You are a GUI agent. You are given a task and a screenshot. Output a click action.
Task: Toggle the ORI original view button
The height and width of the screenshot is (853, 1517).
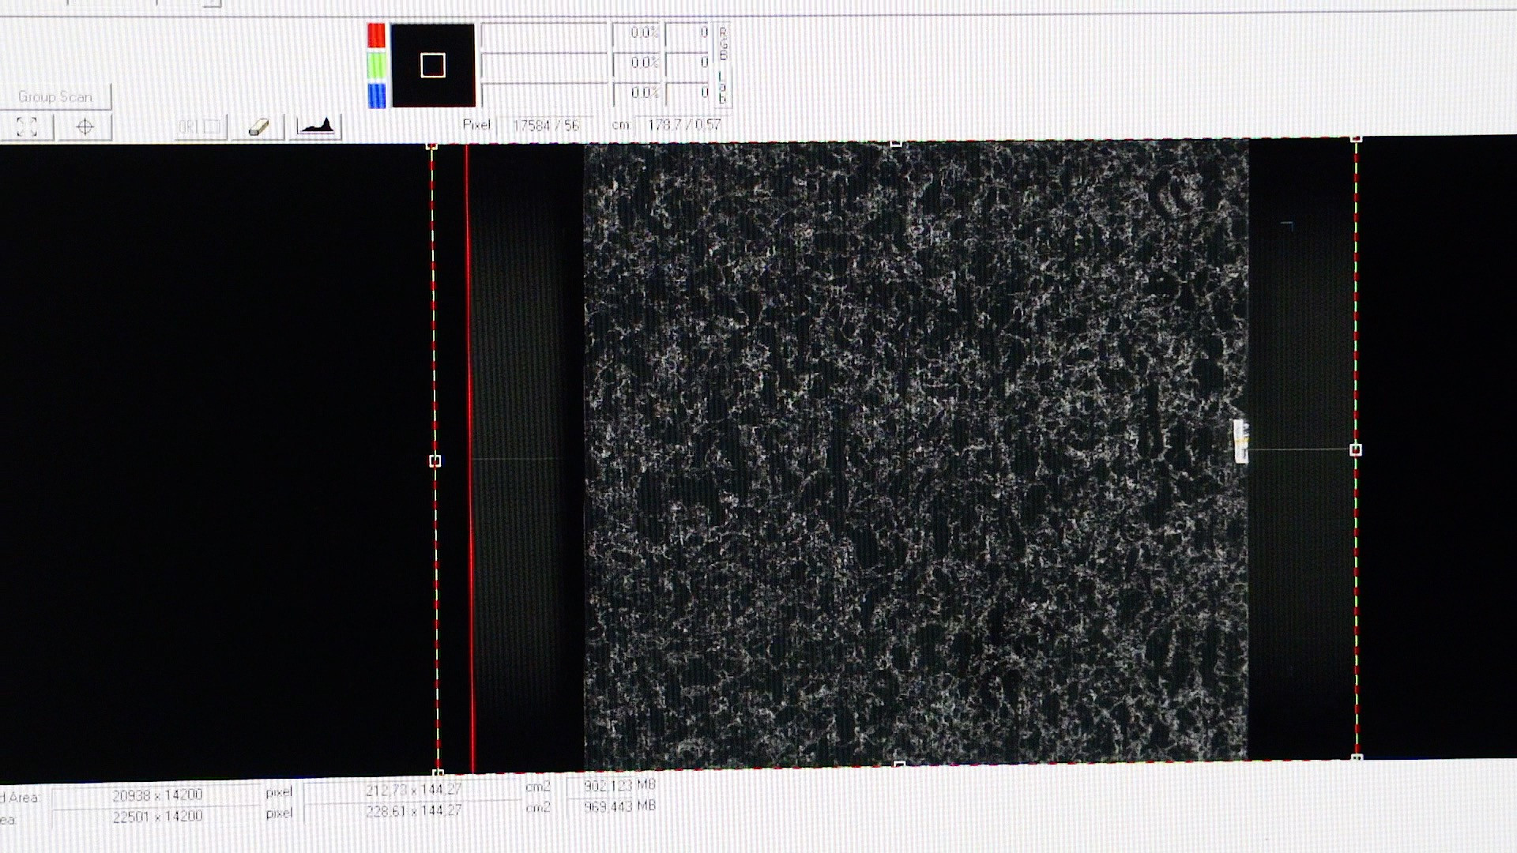coord(200,127)
